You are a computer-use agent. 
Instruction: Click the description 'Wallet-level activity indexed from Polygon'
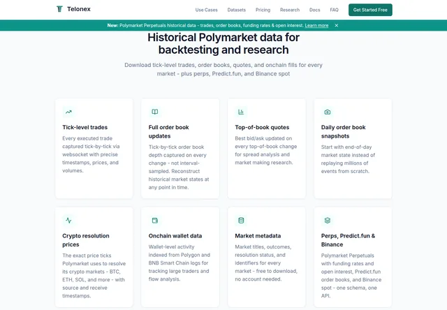point(179,263)
